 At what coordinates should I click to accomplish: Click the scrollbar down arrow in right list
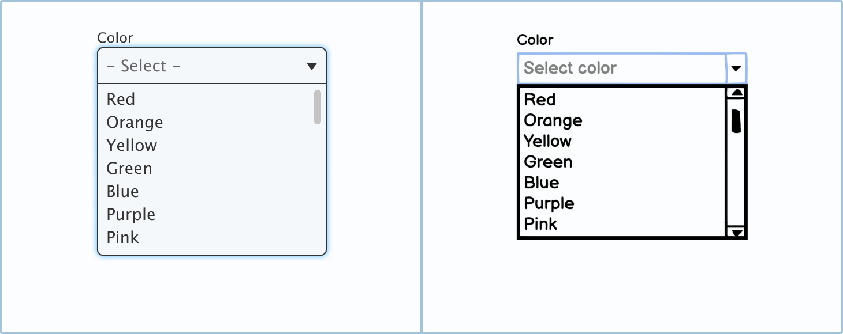point(736,233)
